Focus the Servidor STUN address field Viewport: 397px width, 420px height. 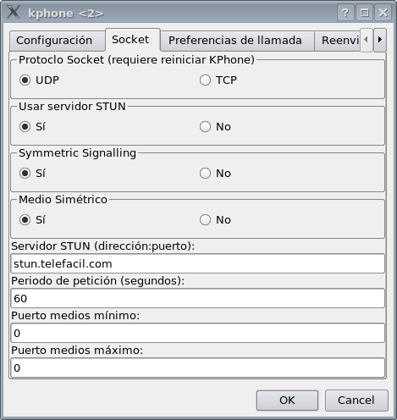tap(197, 263)
